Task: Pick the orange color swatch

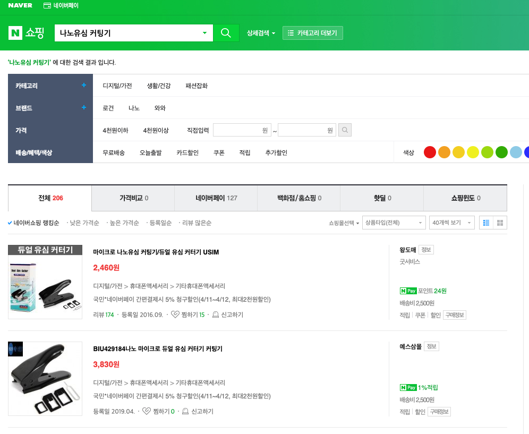Action: [445, 152]
